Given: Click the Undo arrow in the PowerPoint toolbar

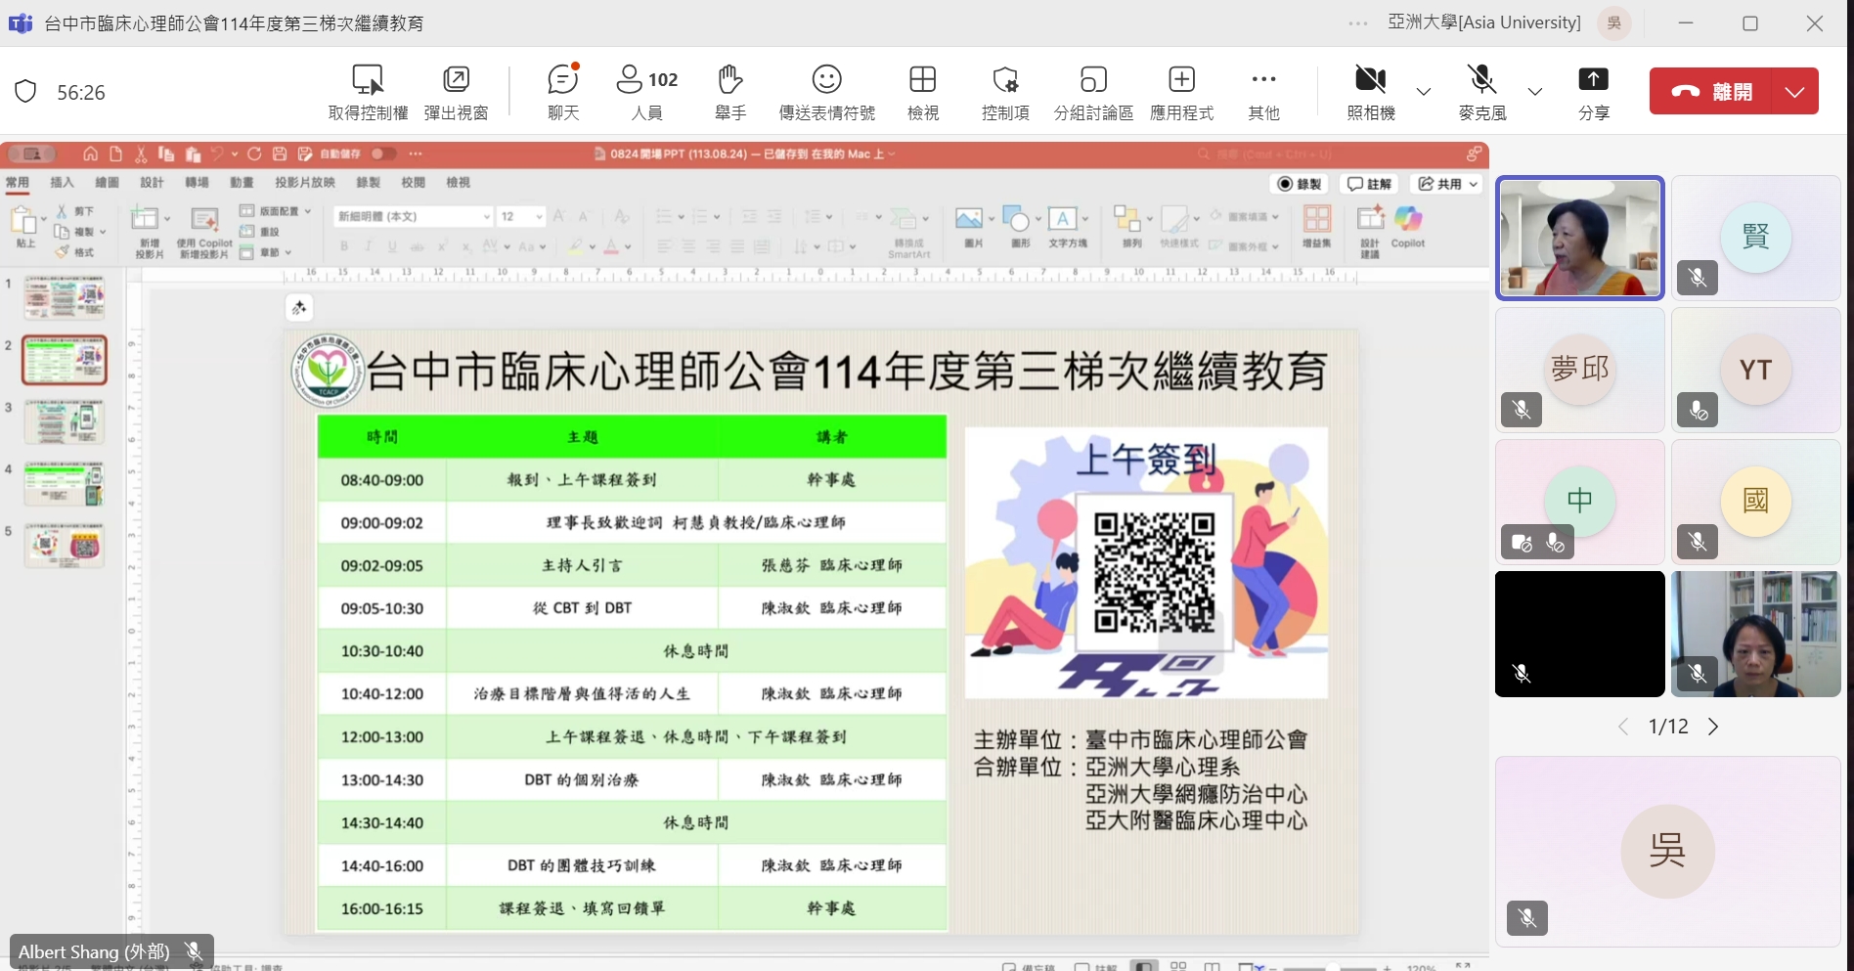Looking at the screenshot, I should click(x=217, y=154).
